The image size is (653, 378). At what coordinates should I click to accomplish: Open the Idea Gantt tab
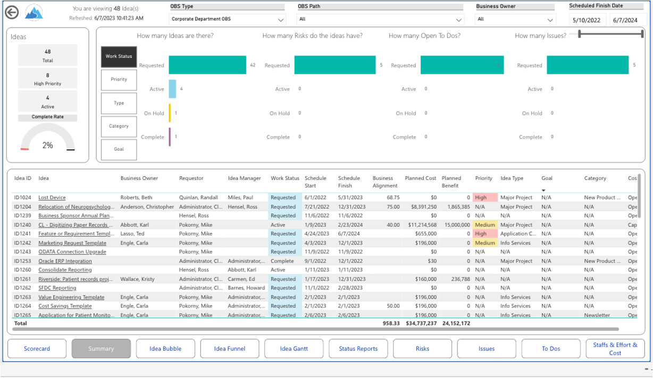(294, 349)
